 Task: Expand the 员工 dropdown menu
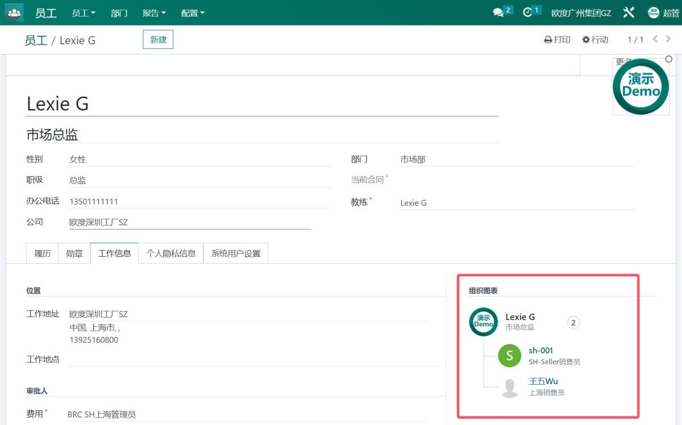click(84, 13)
